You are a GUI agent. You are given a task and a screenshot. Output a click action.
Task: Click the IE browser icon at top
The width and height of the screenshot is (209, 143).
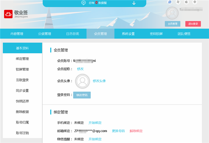tap(170, 2)
